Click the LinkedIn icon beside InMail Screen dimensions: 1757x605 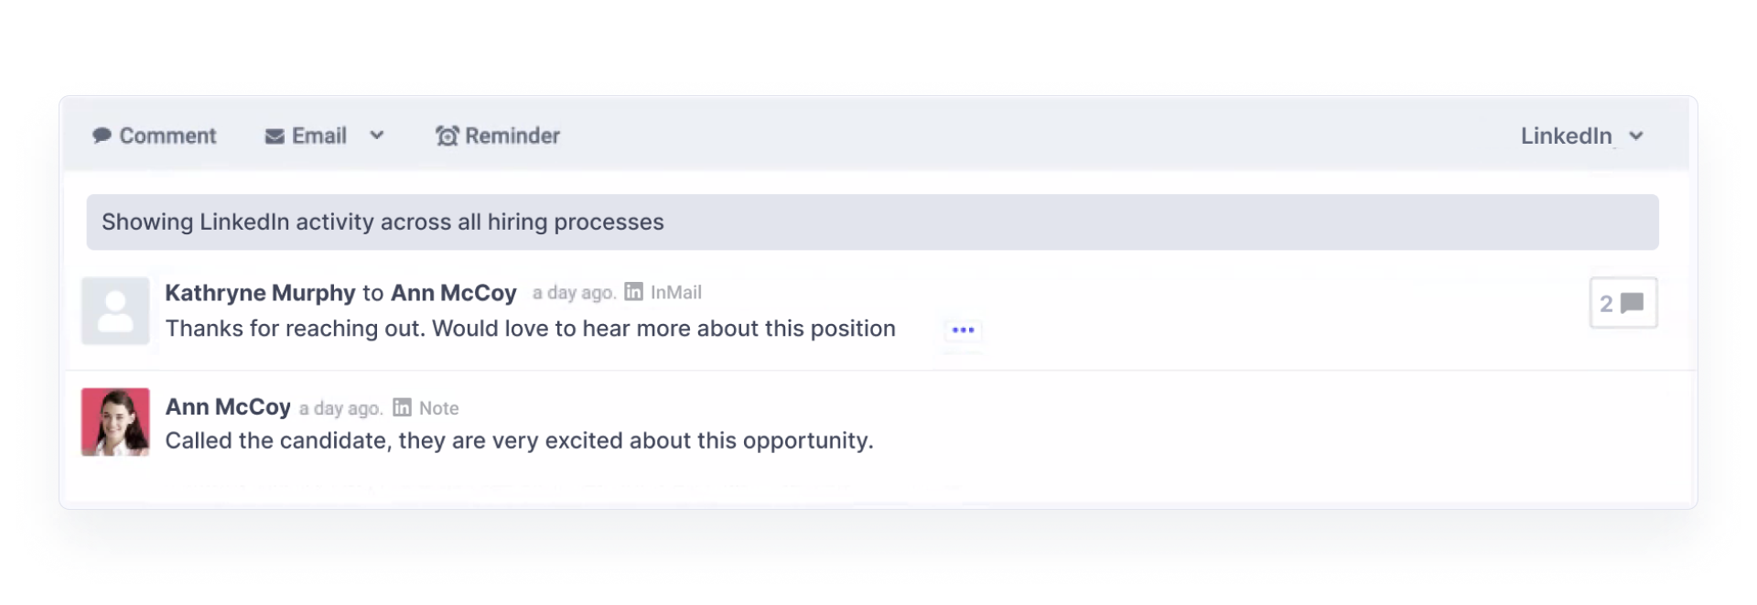633,292
